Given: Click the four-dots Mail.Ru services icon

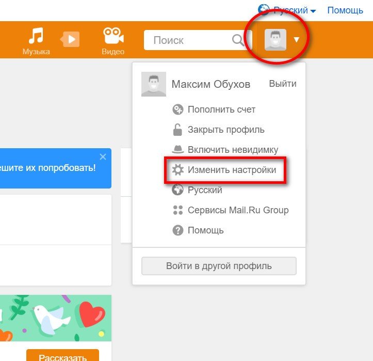Looking at the screenshot, I should click(177, 210).
